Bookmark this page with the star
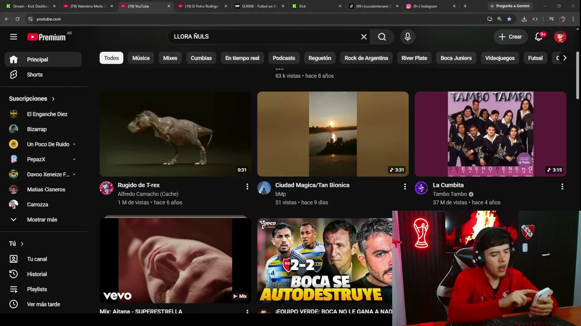Viewport: 581px width, 326px height. pyautogui.click(x=509, y=19)
